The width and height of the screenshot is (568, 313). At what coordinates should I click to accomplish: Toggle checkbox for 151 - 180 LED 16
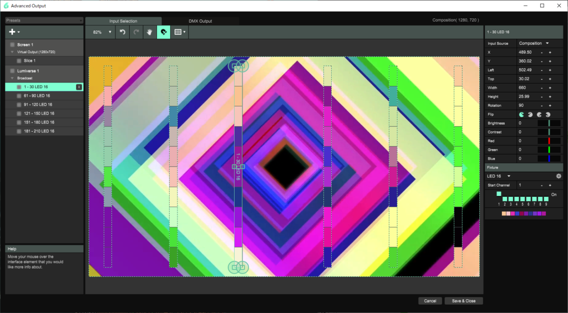(x=19, y=122)
